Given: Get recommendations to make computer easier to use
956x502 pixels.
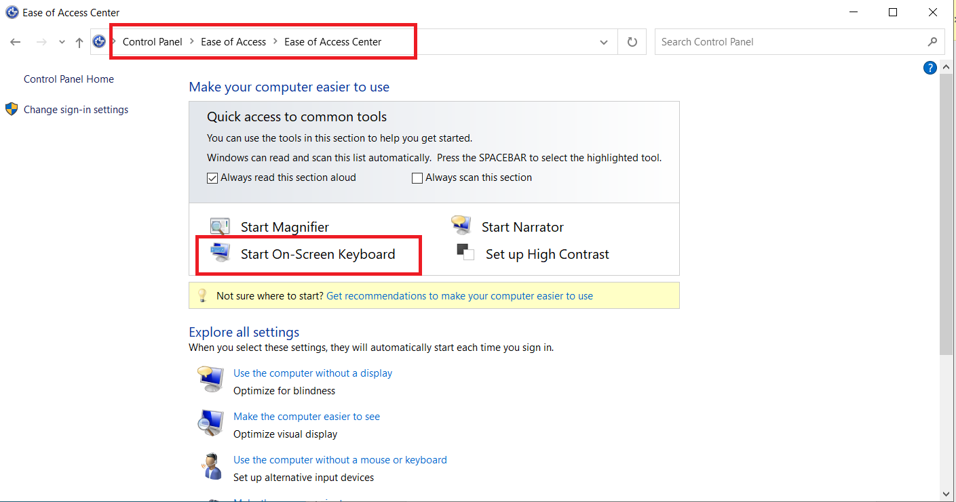Looking at the screenshot, I should [459, 296].
